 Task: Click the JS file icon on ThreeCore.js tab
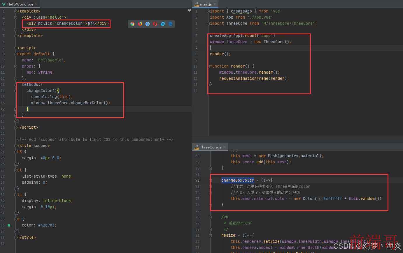[x=197, y=147]
